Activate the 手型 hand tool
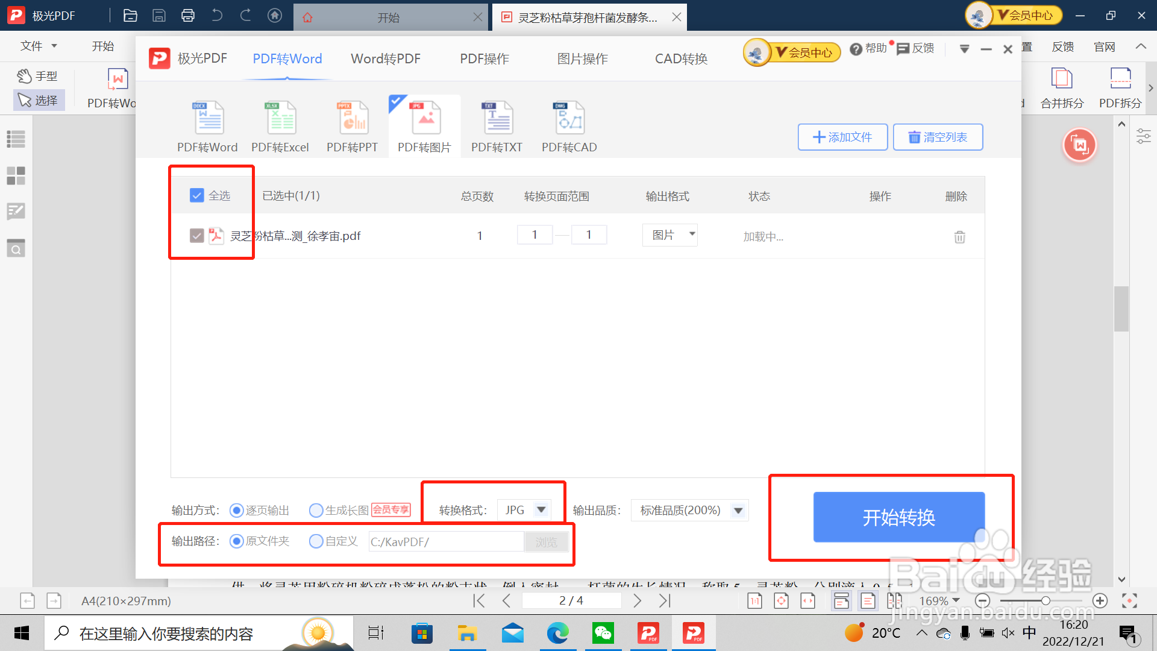Screen dimensions: 1157x651 [37, 76]
